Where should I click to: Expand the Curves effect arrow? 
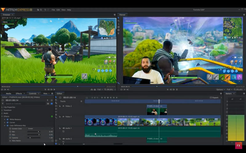5,123
